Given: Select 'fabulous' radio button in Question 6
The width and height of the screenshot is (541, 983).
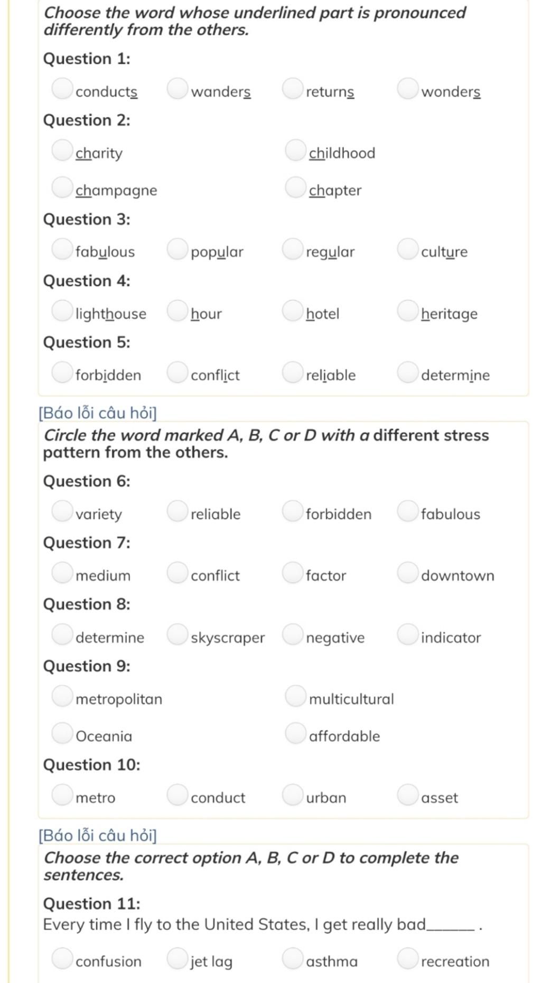Looking at the screenshot, I should (408, 511).
